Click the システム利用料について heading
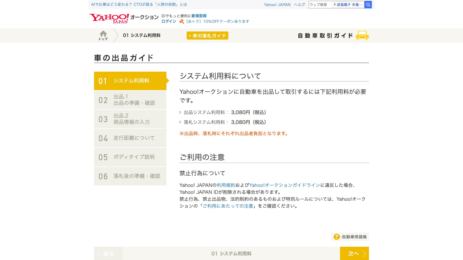 click(x=220, y=76)
